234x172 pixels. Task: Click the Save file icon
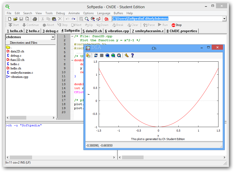21,19
